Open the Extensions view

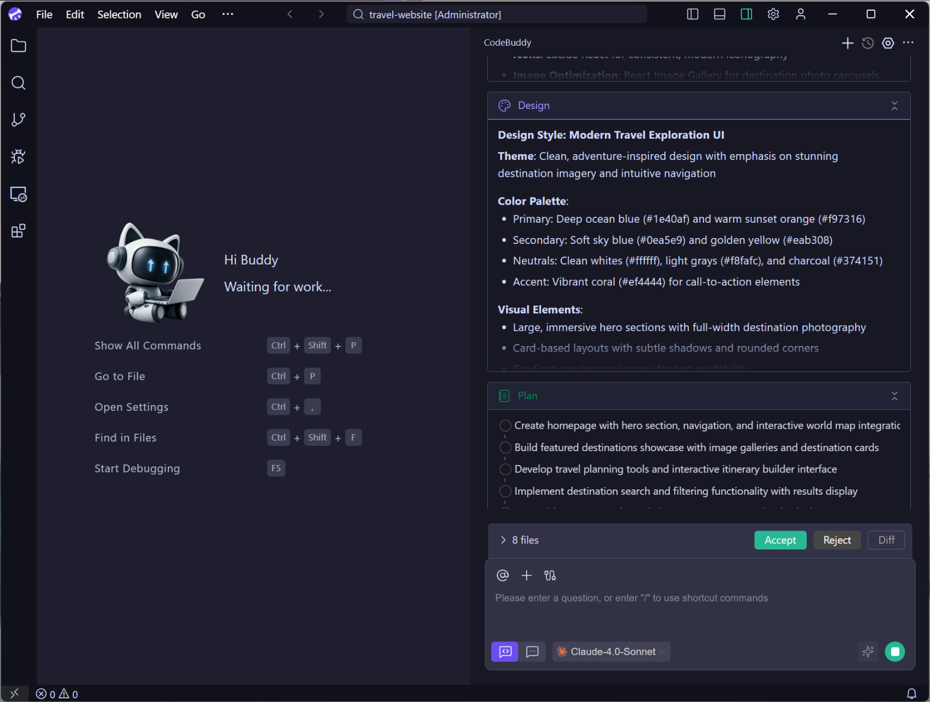tap(18, 230)
